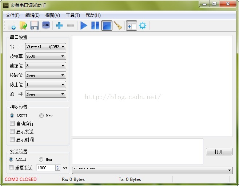Viewport: 239px width, 186px height.
Task: Toggle the LOG recording icon
Action: 46,25
